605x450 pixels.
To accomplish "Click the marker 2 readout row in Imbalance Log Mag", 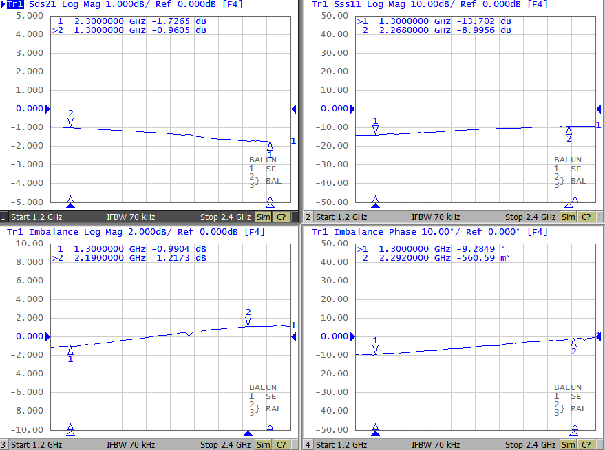I will 129,258.
